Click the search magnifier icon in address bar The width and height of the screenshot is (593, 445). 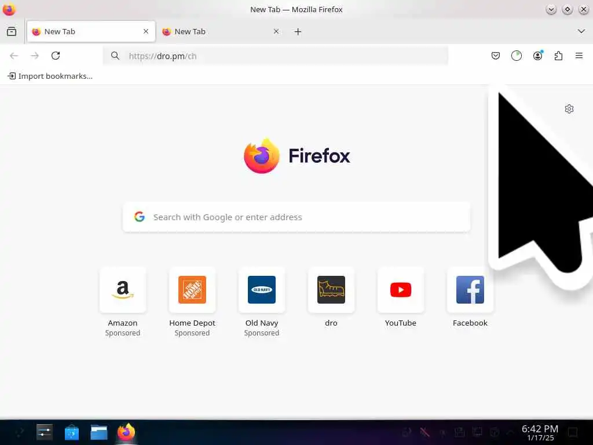[x=115, y=56]
